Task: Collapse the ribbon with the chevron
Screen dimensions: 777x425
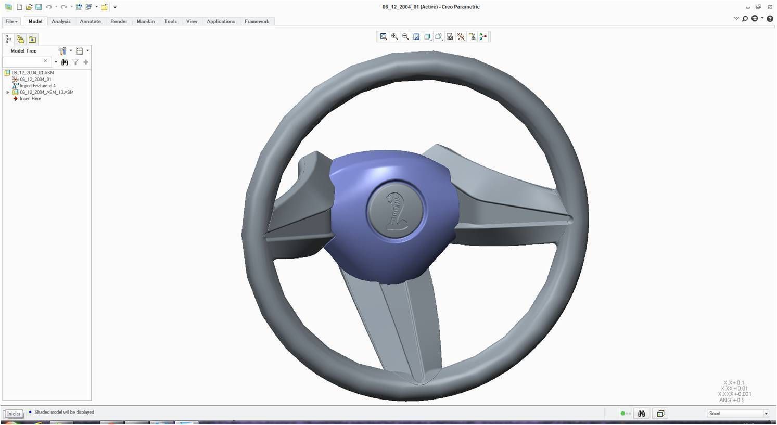Action: (736, 18)
